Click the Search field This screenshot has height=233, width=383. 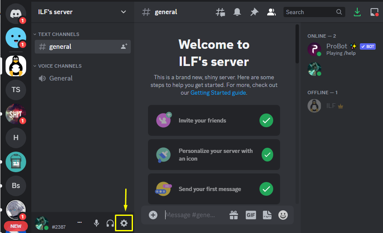[314, 12]
